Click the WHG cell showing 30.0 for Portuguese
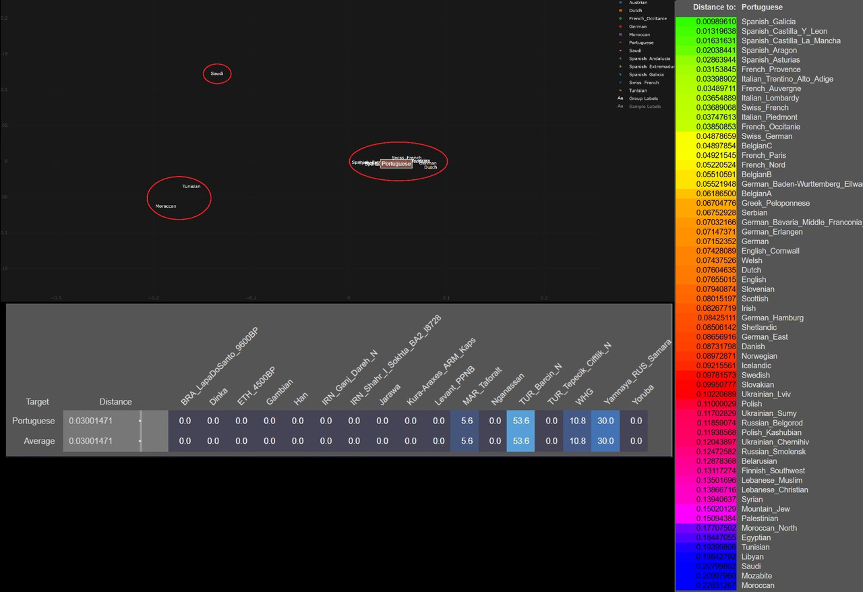863x592 pixels. point(605,421)
